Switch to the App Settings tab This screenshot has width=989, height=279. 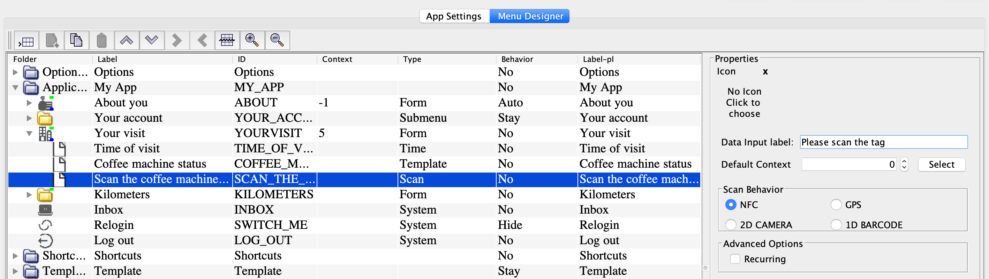click(453, 16)
